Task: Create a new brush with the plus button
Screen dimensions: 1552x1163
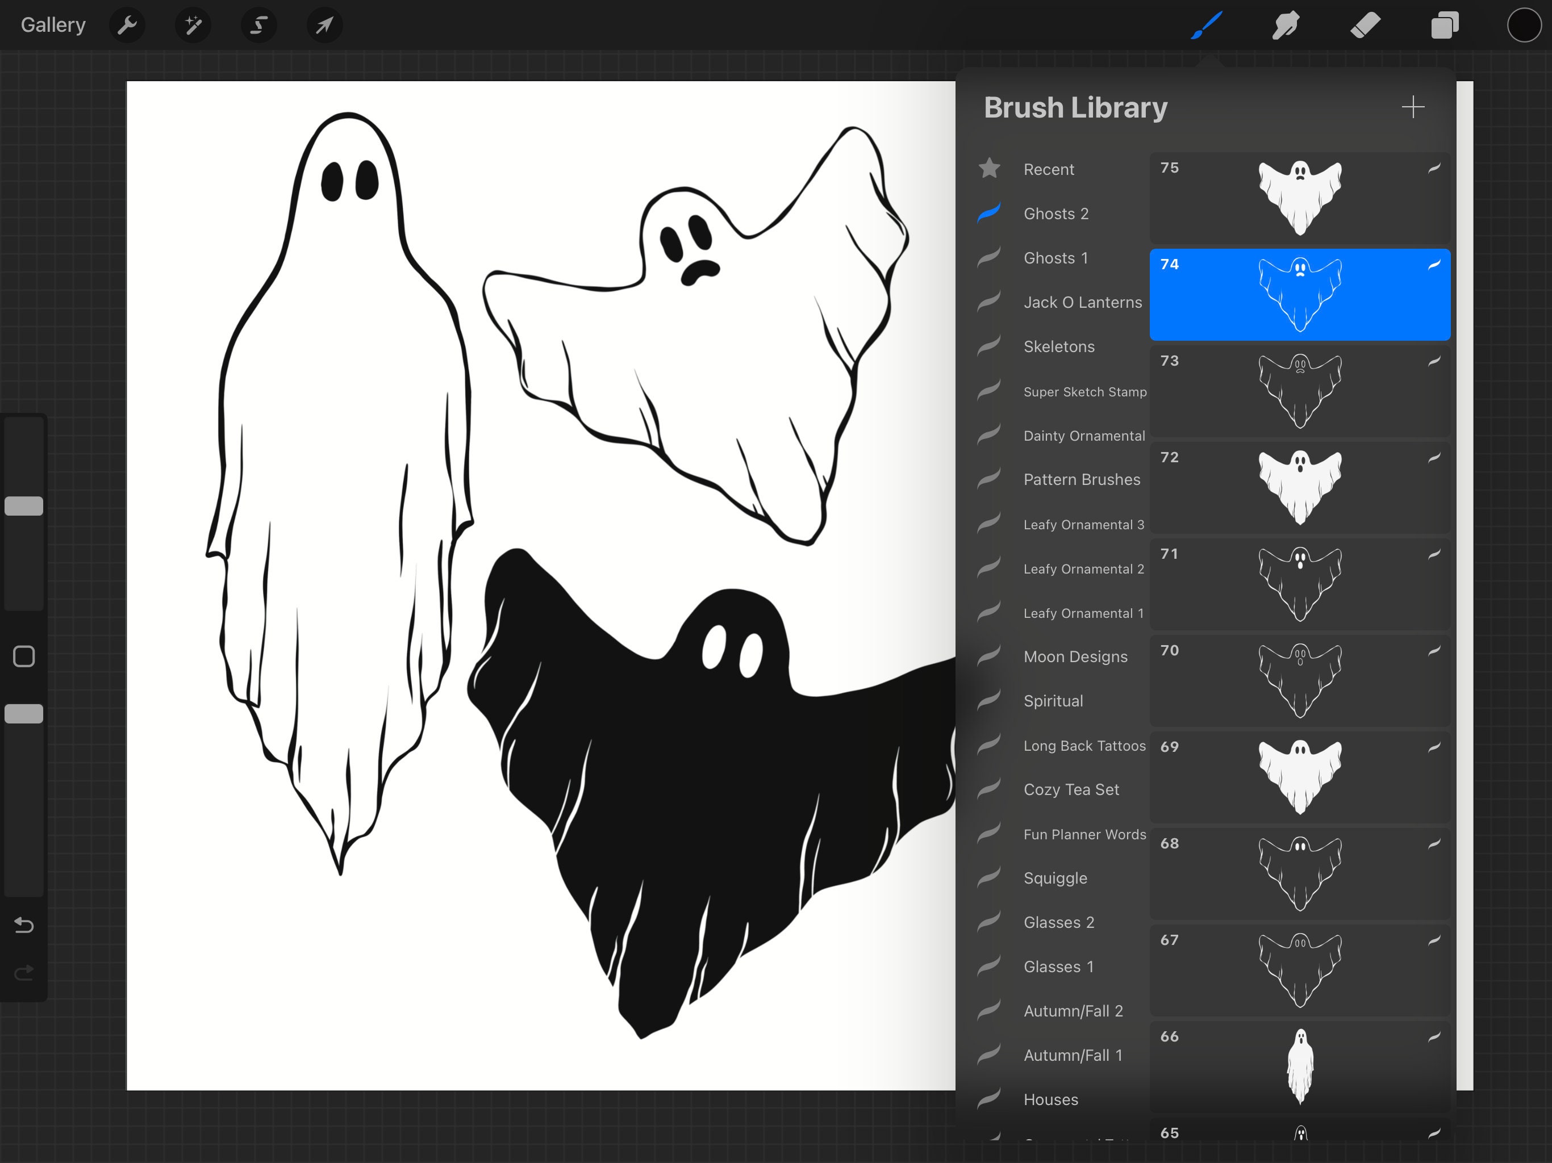Action: (1413, 107)
